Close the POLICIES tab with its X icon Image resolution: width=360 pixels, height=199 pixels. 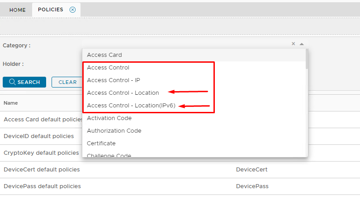pyautogui.click(x=72, y=9)
